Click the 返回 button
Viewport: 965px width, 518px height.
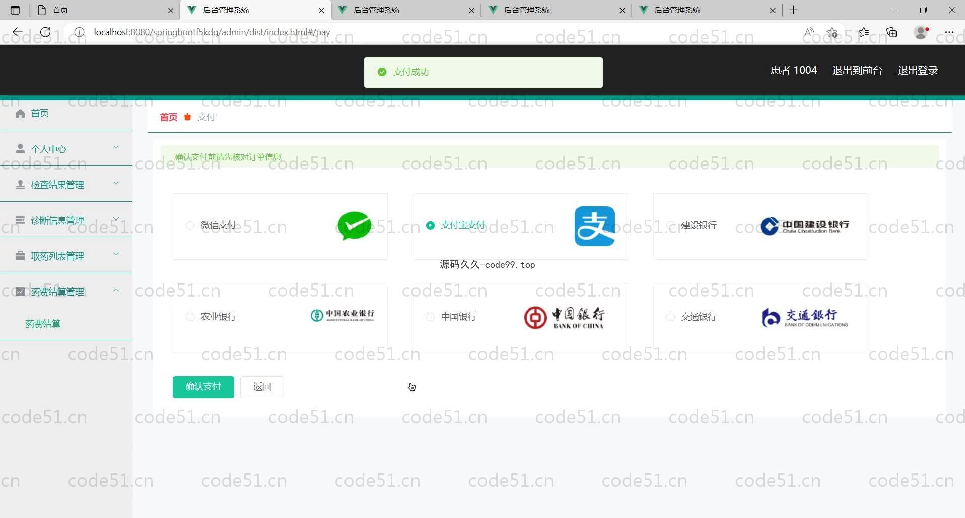click(262, 387)
